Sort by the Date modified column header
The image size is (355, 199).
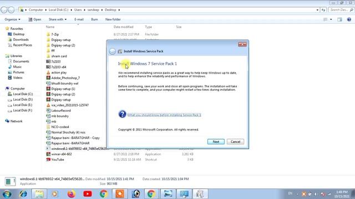pyautogui.click(x=123, y=27)
